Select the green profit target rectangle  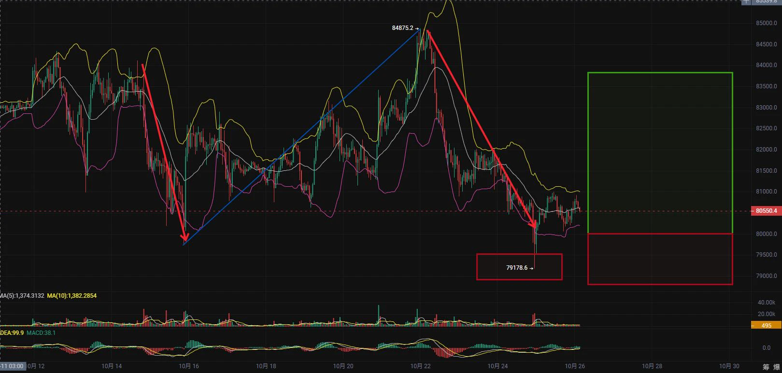660,153
